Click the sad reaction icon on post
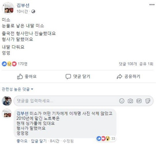 click(x=9, y=64)
